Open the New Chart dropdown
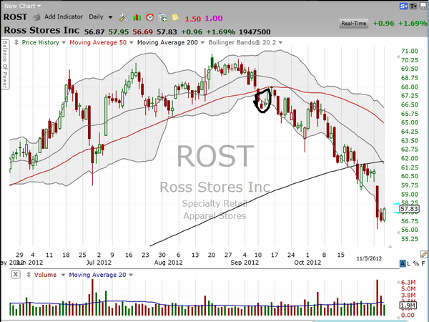Screen dimensions: 429x322 click(x=22, y=6)
